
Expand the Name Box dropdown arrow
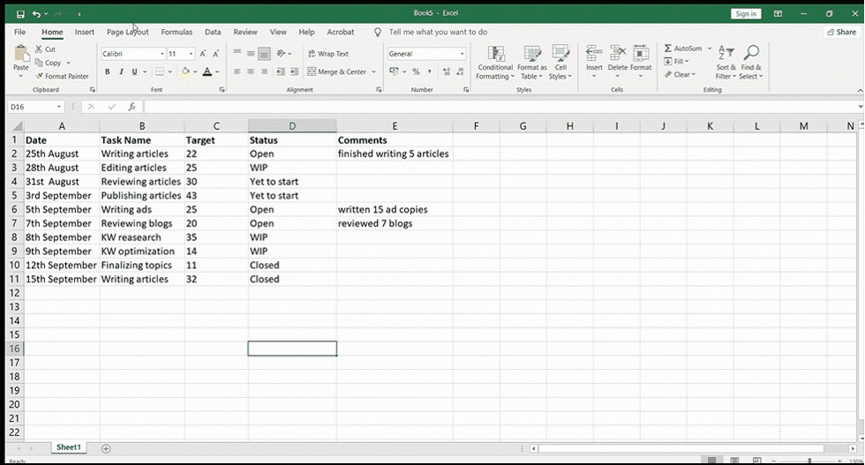(71, 107)
